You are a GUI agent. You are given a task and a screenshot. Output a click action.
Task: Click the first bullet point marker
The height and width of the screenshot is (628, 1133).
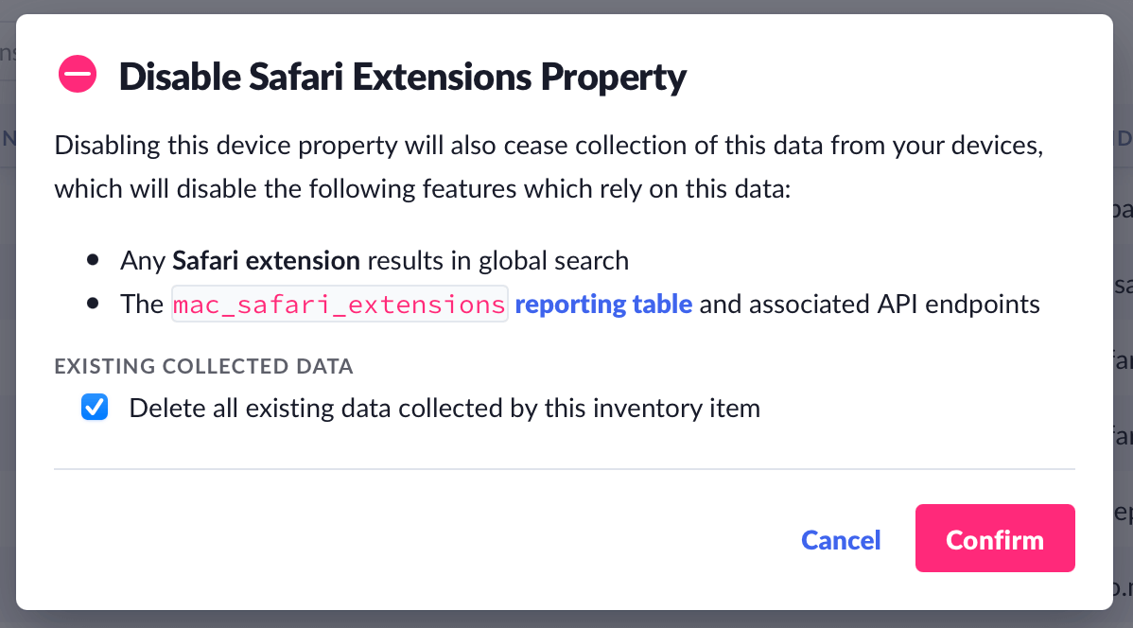pos(93,260)
